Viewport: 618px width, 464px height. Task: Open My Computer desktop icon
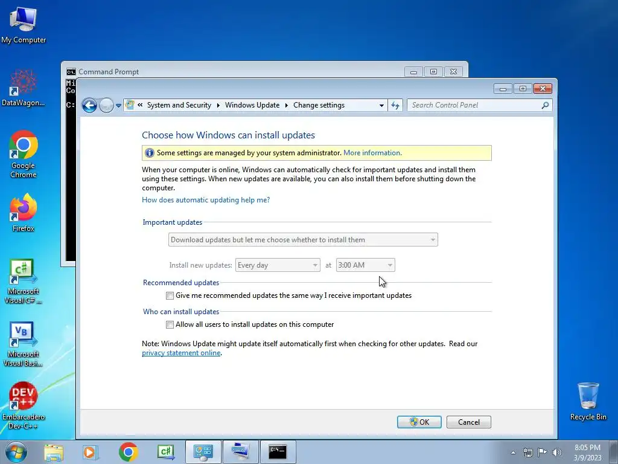click(24, 25)
